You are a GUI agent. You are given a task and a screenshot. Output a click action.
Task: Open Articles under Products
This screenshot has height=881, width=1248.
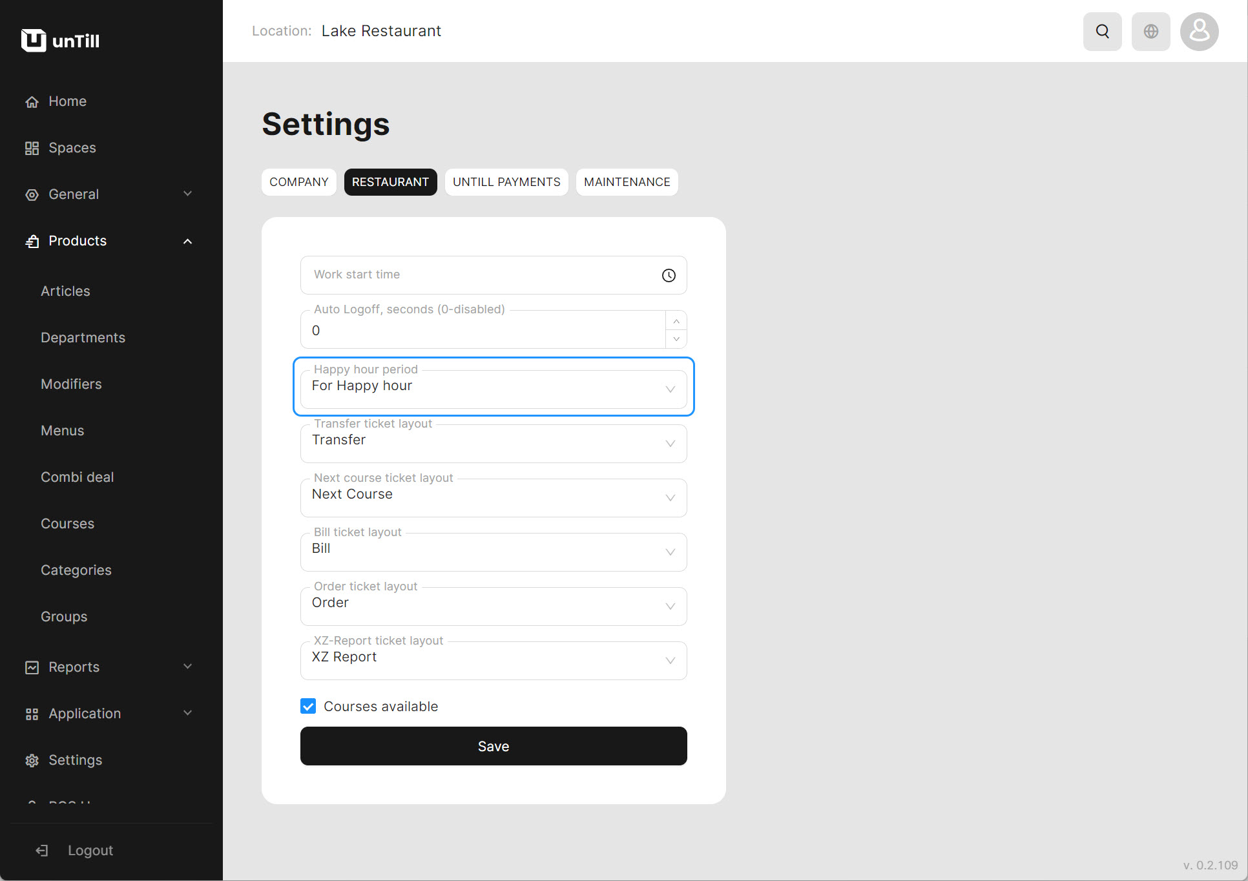coord(65,291)
